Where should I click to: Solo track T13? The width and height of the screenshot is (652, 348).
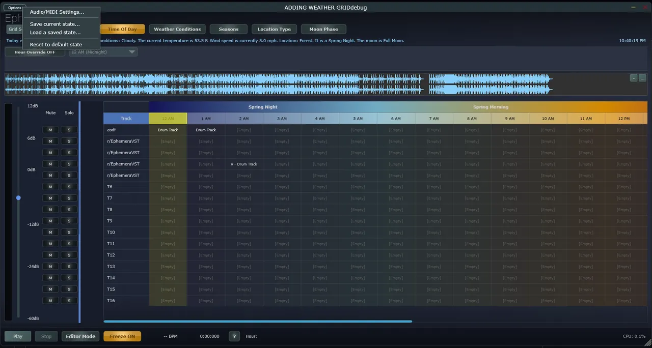point(69,267)
